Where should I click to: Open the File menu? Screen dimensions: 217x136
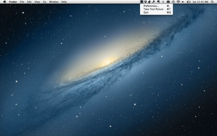click(22, 2)
